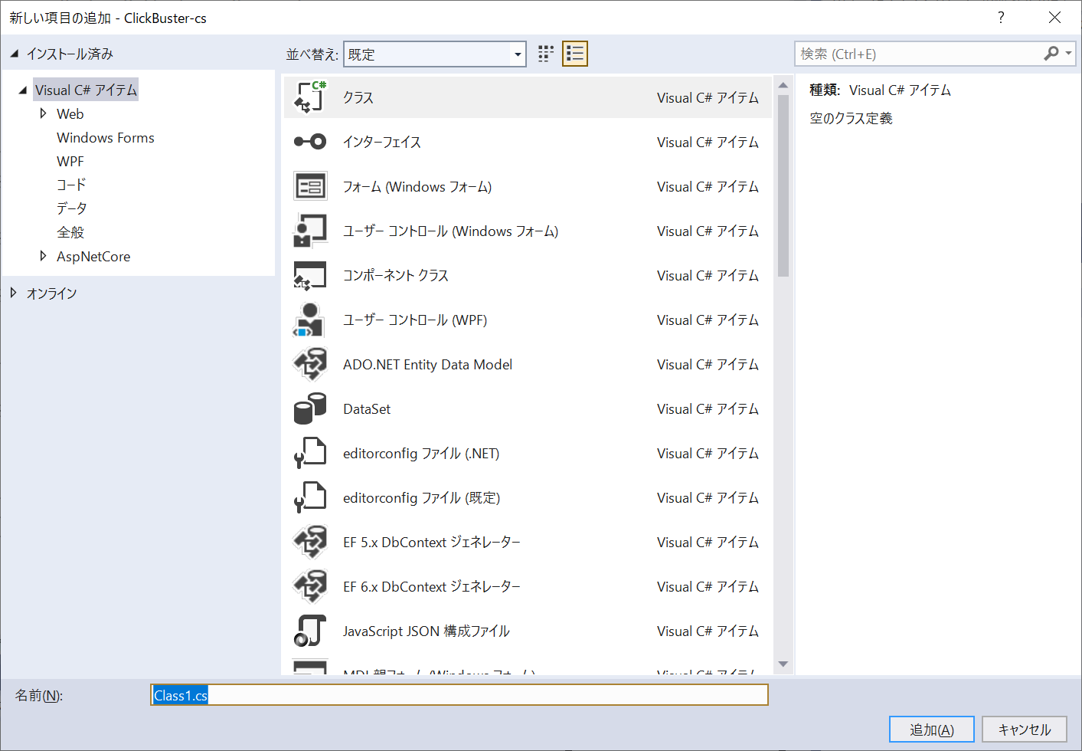Close the dialog window

[x=1054, y=18]
